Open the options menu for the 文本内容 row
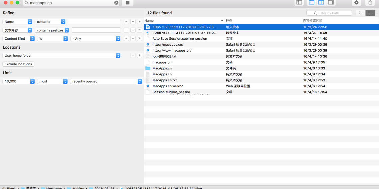This screenshot has height=189, width=379. coord(139,30)
